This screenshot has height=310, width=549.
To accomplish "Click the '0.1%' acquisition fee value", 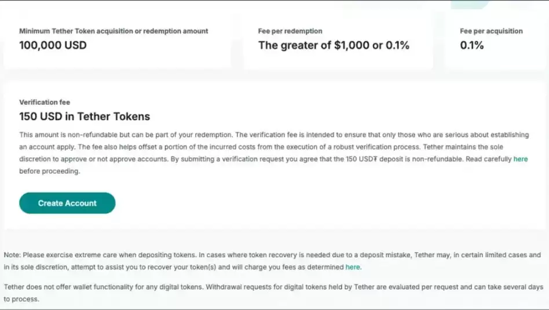I will [x=471, y=45].
